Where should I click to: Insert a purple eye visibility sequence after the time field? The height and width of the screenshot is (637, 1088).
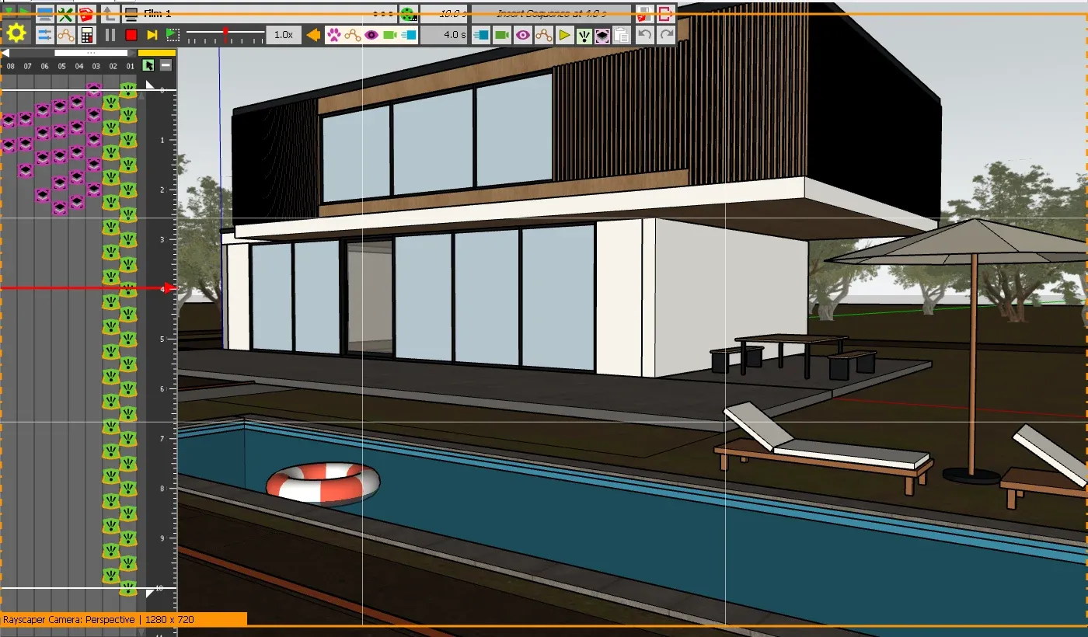coord(523,35)
